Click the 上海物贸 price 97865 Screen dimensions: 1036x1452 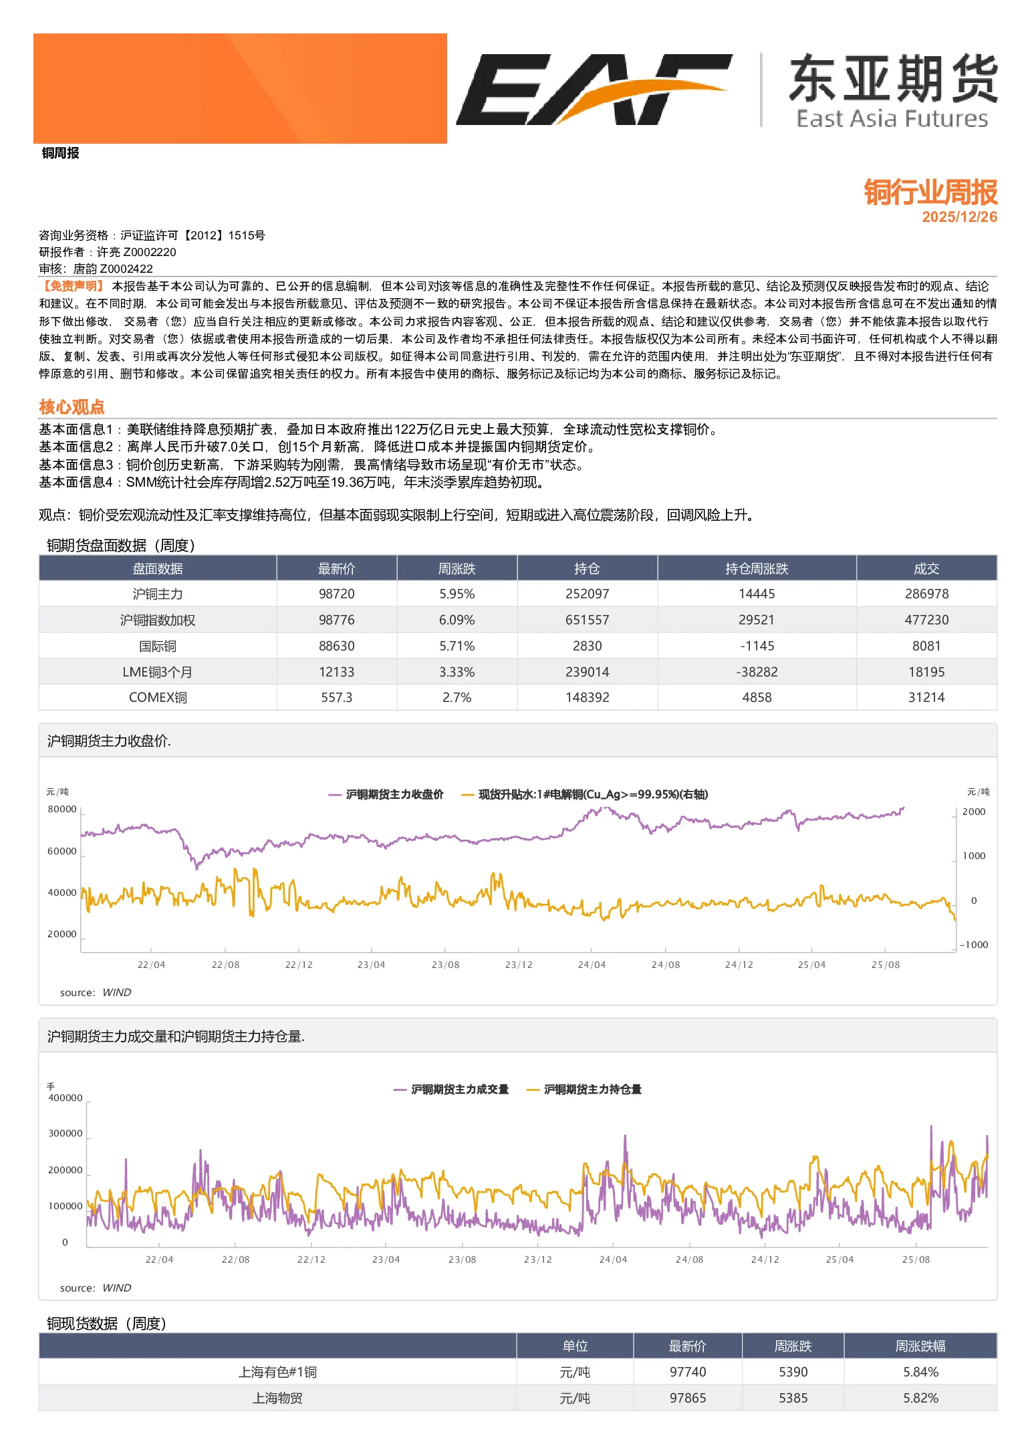tap(688, 1398)
